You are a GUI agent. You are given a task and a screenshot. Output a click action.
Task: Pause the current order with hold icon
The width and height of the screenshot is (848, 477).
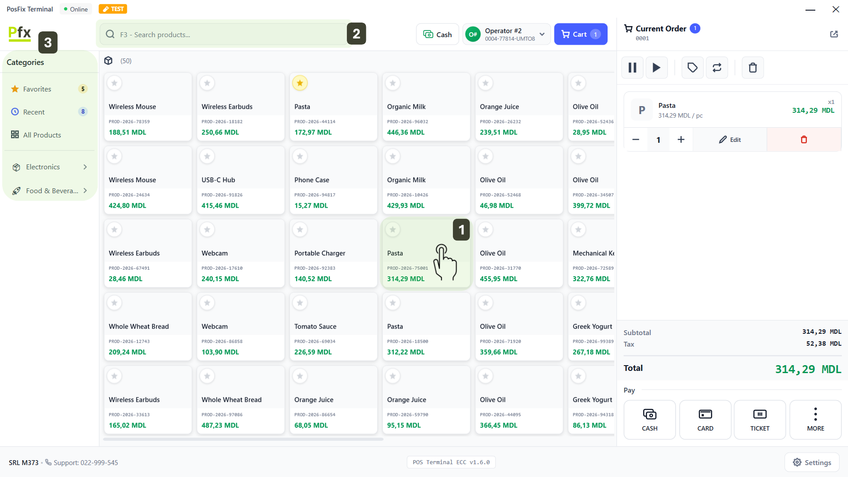(x=632, y=68)
